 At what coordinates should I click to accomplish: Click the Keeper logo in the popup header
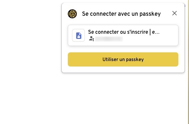pos(72,14)
